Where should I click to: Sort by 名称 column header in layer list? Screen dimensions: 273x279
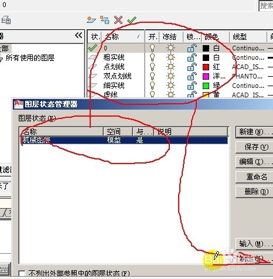(x=122, y=36)
